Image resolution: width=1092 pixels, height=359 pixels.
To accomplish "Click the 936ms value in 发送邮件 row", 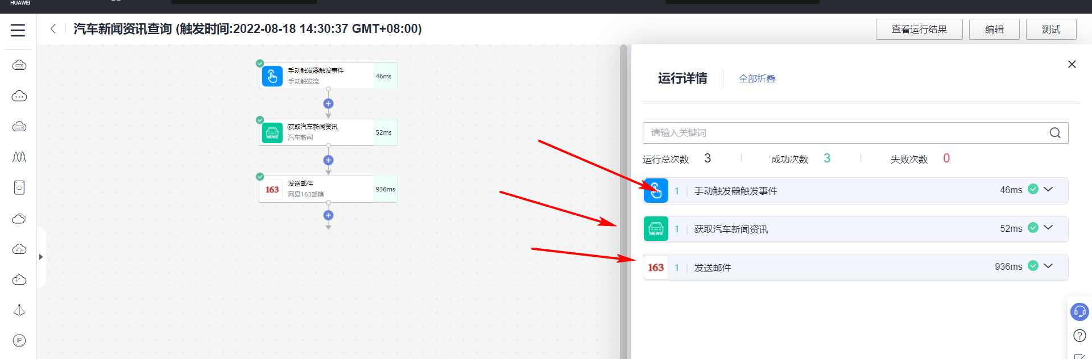I will [1008, 266].
